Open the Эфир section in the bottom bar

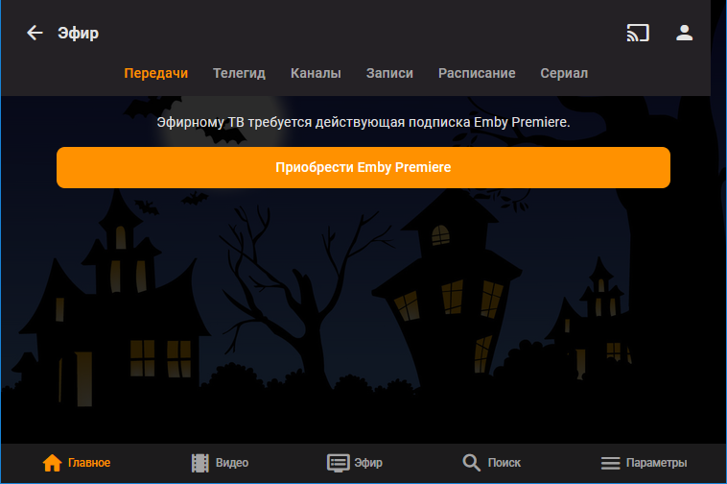pyautogui.click(x=355, y=463)
